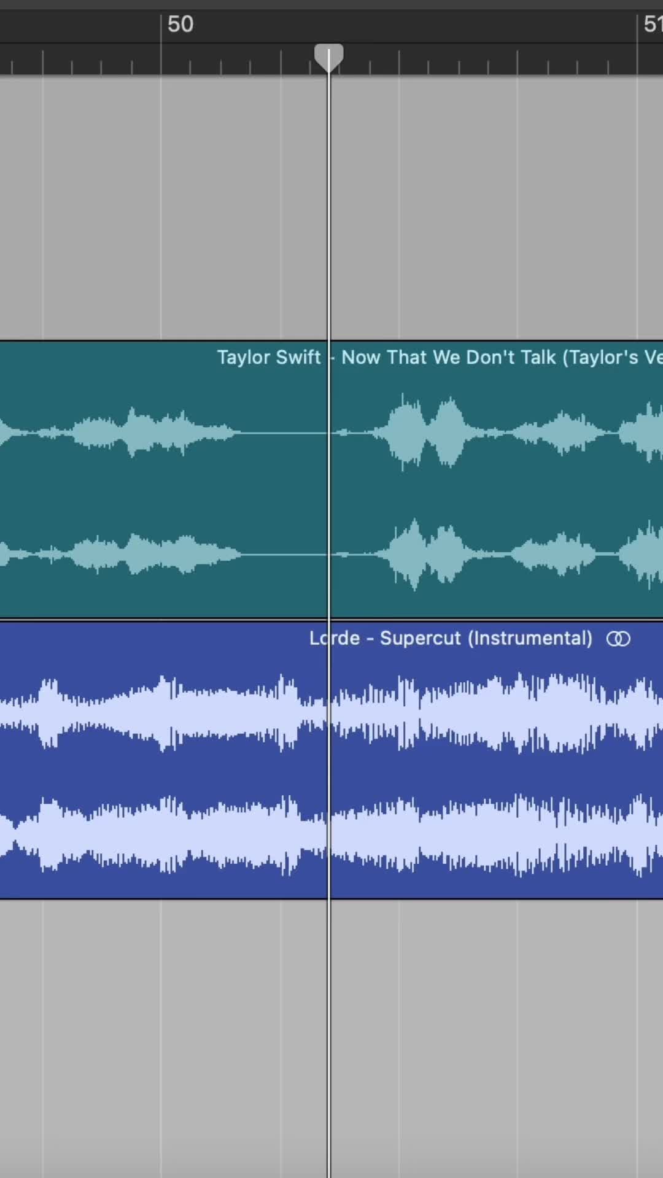663x1178 pixels.
Task: Select the Lorde Supercut Instrumental region
Action: (x=331, y=760)
